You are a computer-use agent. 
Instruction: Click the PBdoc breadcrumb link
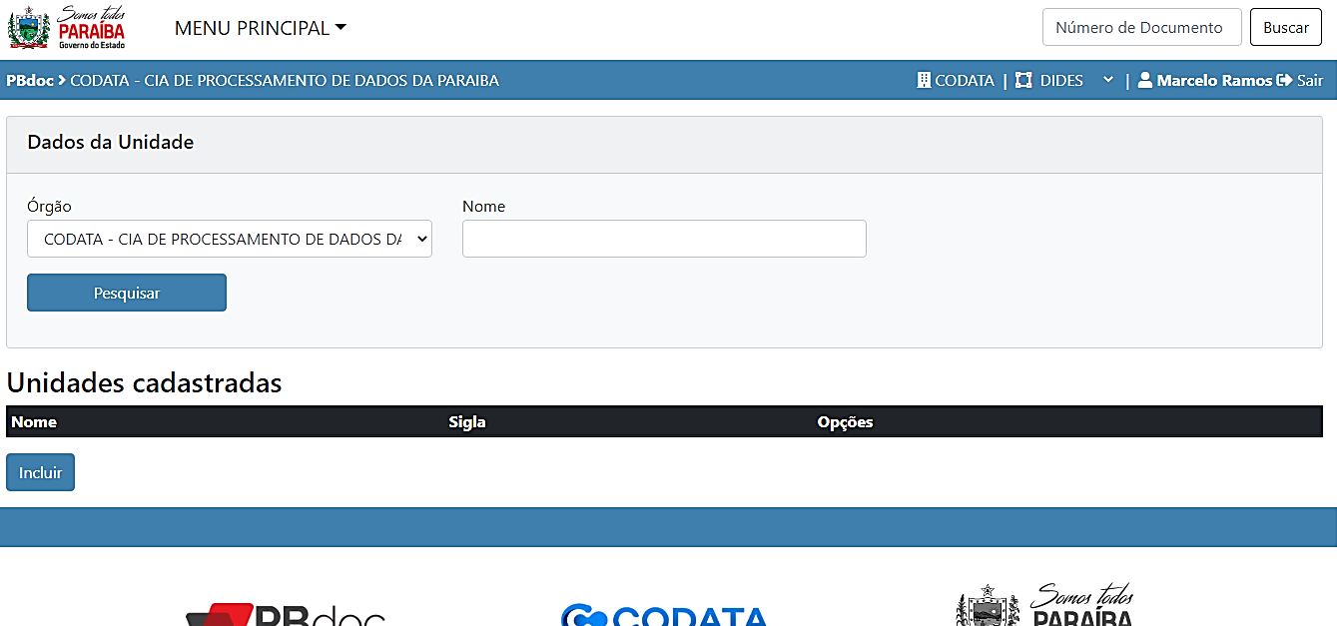30,81
